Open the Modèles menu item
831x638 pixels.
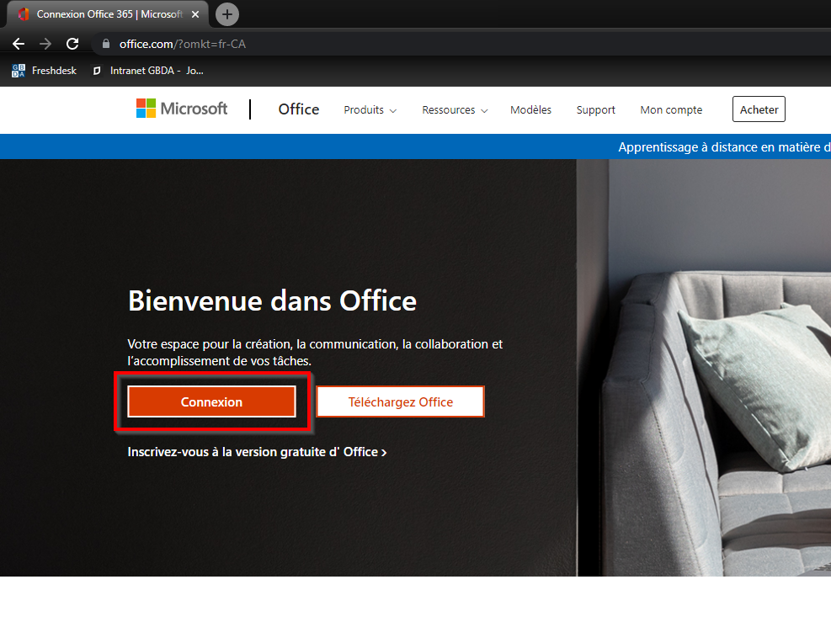[530, 109]
